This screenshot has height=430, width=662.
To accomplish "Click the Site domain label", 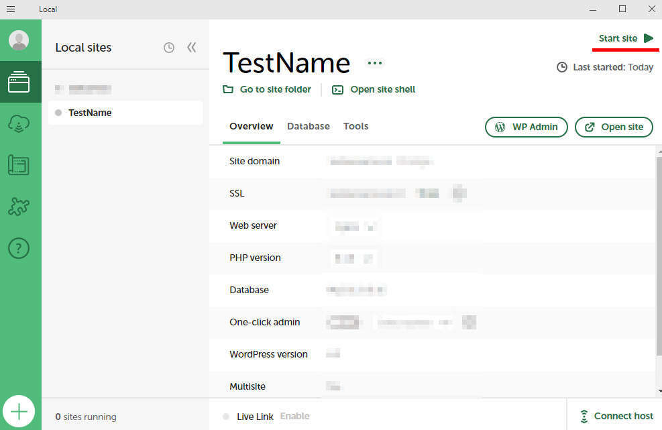I will tap(255, 162).
